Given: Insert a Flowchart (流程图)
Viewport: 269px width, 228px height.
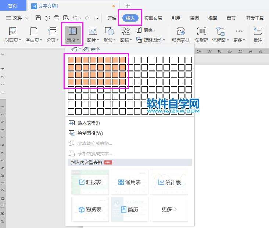Looking at the screenshot, I should coord(220,35).
